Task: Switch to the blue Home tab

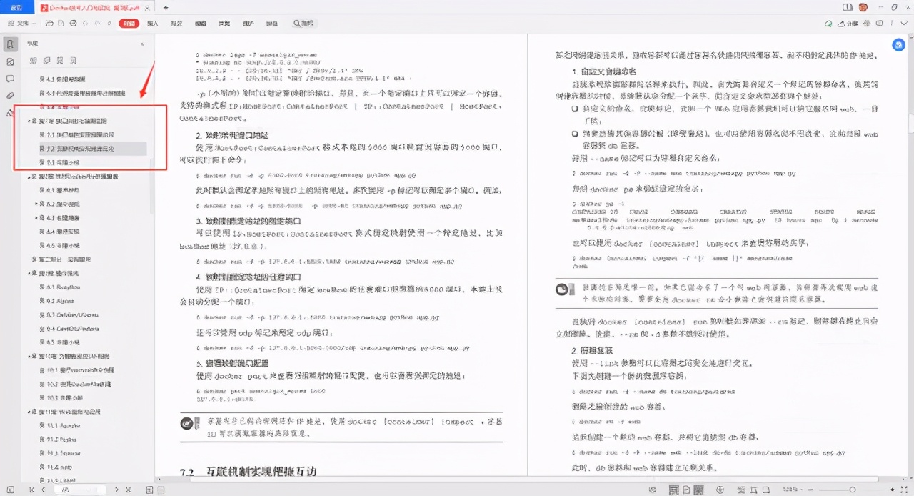Action: pyautogui.click(x=16, y=8)
